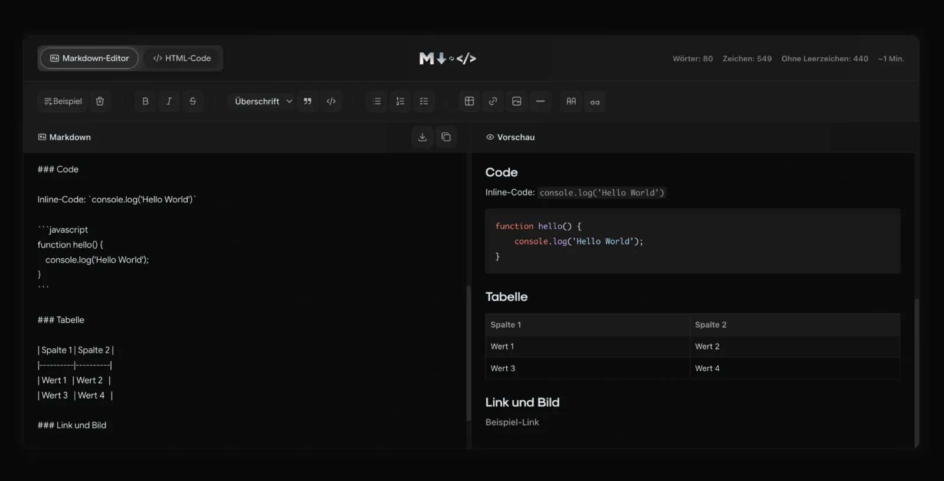Viewport: 944px width, 481px height.
Task: Click the 'Zeichen: 549' counter
Action: tap(747, 58)
